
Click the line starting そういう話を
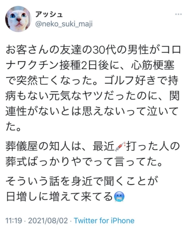[x=82, y=181]
